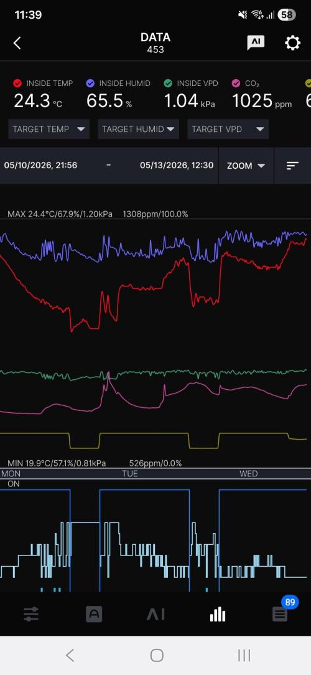Tap the MIN 19.9°C/57.1%/0.81kPa label
This screenshot has width=311, height=675.
coord(57,463)
